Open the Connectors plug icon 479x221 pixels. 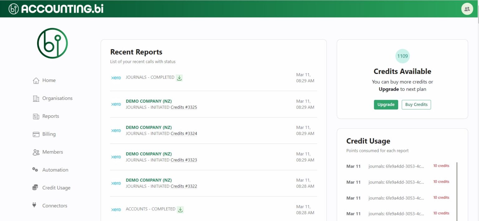click(x=34, y=205)
